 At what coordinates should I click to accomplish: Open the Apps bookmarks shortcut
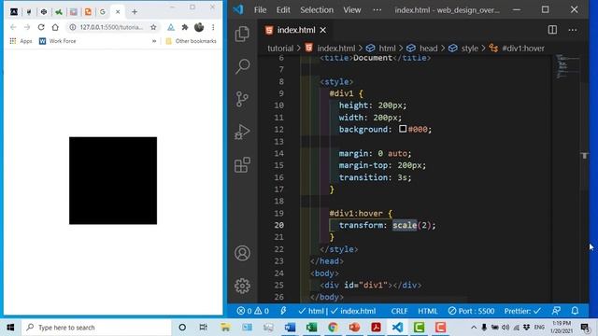point(21,41)
